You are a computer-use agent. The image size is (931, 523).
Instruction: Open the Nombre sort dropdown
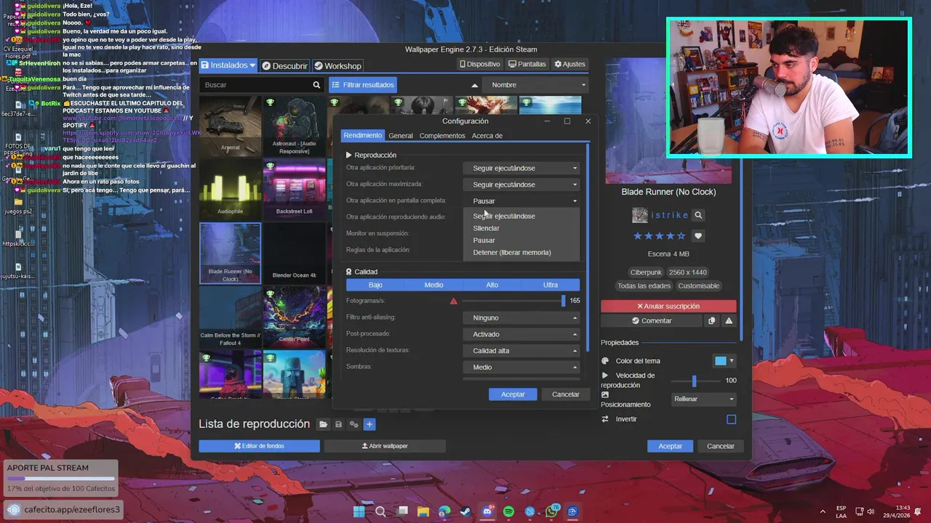pyautogui.click(x=534, y=85)
